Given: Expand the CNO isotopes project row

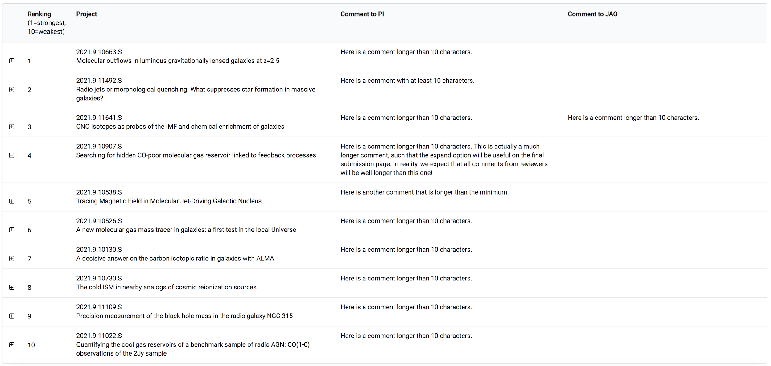Looking at the screenshot, I should pyautogui.click(x=12, y=127).
